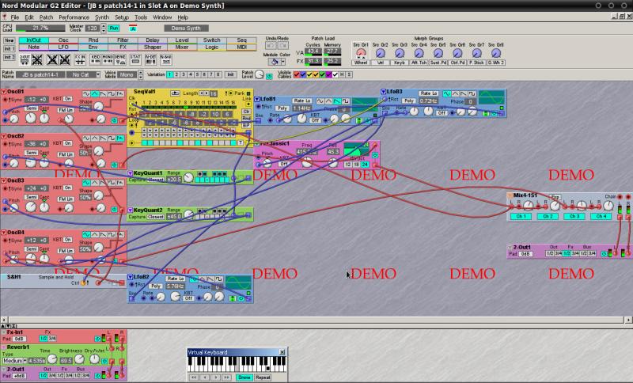Insert the FX In module icon
Viewport: 633px width, 383px height.
tap(80, 59)
